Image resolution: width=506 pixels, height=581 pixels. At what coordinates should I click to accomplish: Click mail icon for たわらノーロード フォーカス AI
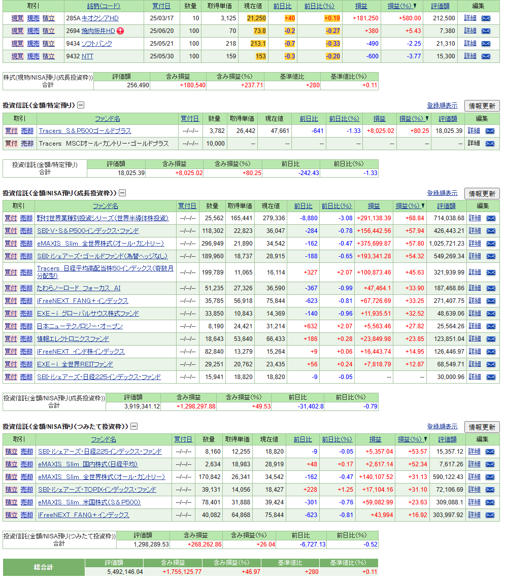point(491,288)
